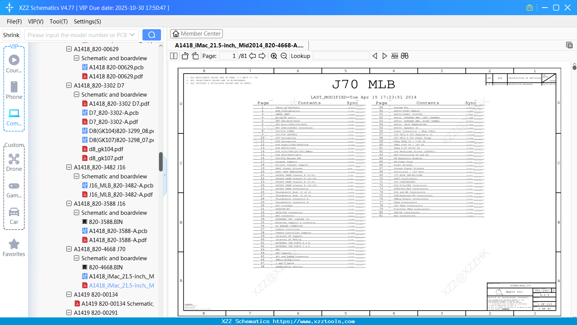Click the binoculars find icon
The image size is (577, 325).
405,56
